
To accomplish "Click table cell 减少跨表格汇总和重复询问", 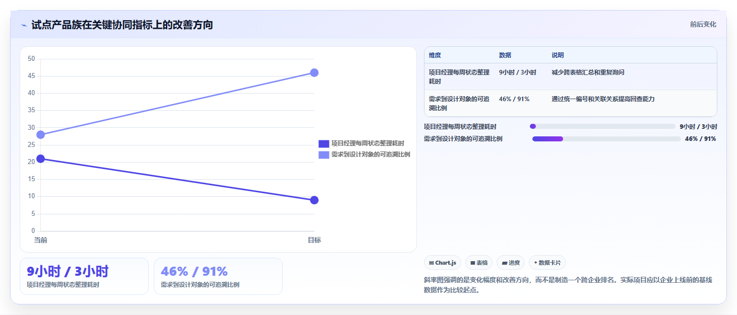I will (588, 72).
